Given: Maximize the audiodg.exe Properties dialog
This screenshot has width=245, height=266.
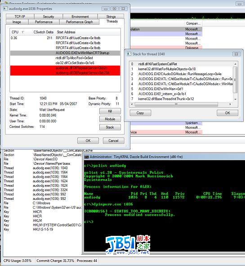Looking at the screenshot, I should [x=115, y=9].
